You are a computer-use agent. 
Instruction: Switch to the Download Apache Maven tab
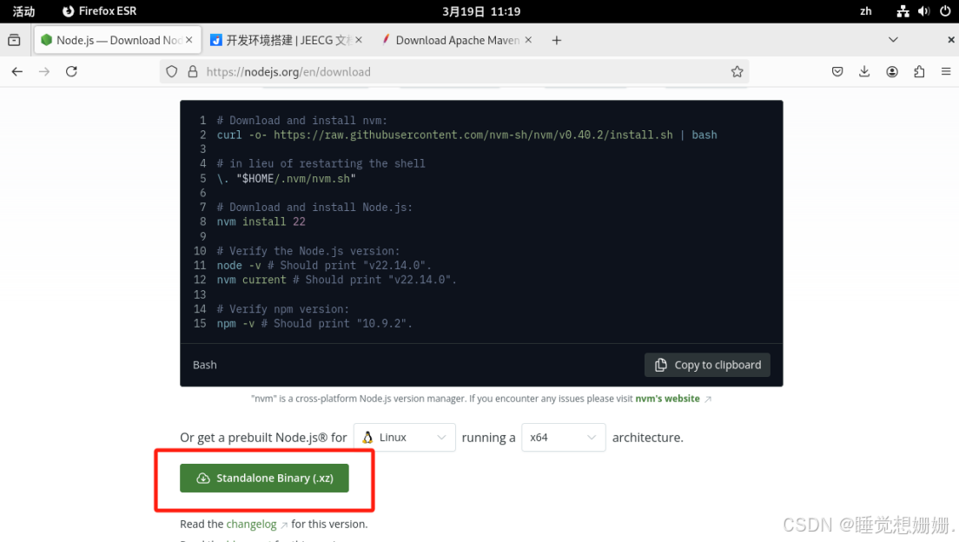456,39
